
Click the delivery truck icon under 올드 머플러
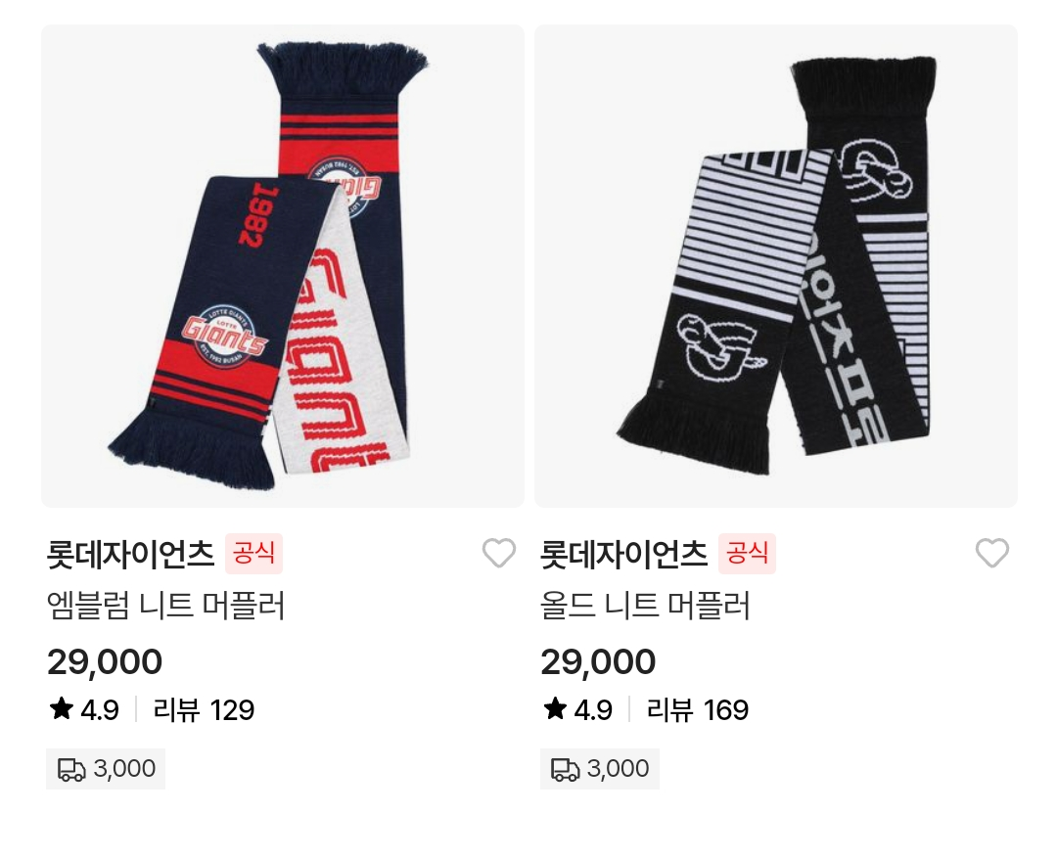[x=565, y=769]
